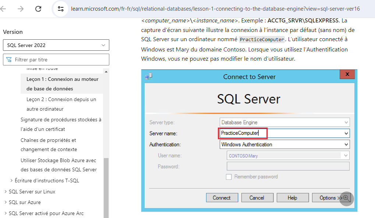Click the table of contents scrollbar thumb
This screenshot has width=375, height=218.
(106, 188)
